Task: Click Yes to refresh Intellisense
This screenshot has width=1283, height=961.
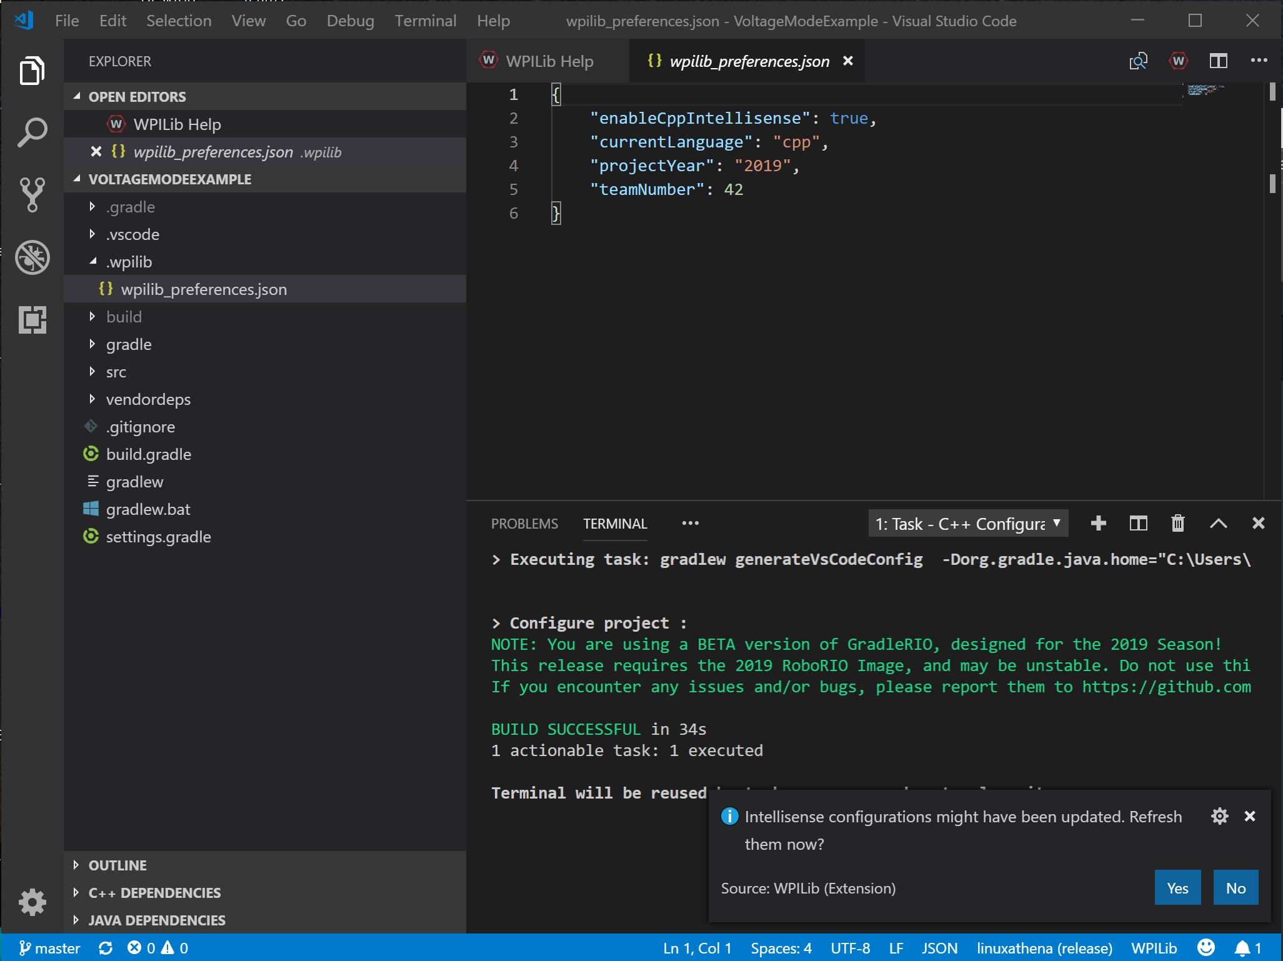Action: [x=1177, y=887]
